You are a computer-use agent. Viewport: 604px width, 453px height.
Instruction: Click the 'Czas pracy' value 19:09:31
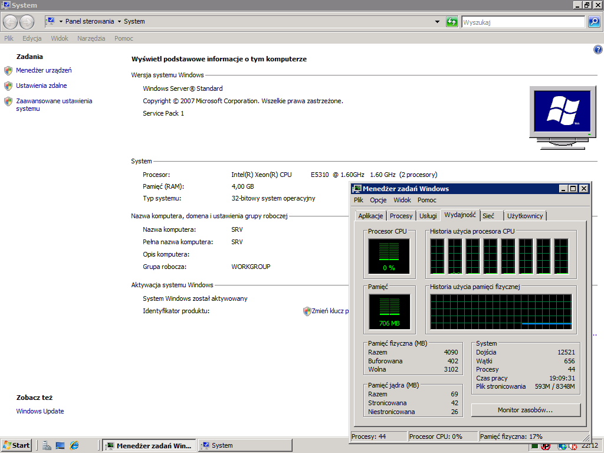click(x=562, y=378)
